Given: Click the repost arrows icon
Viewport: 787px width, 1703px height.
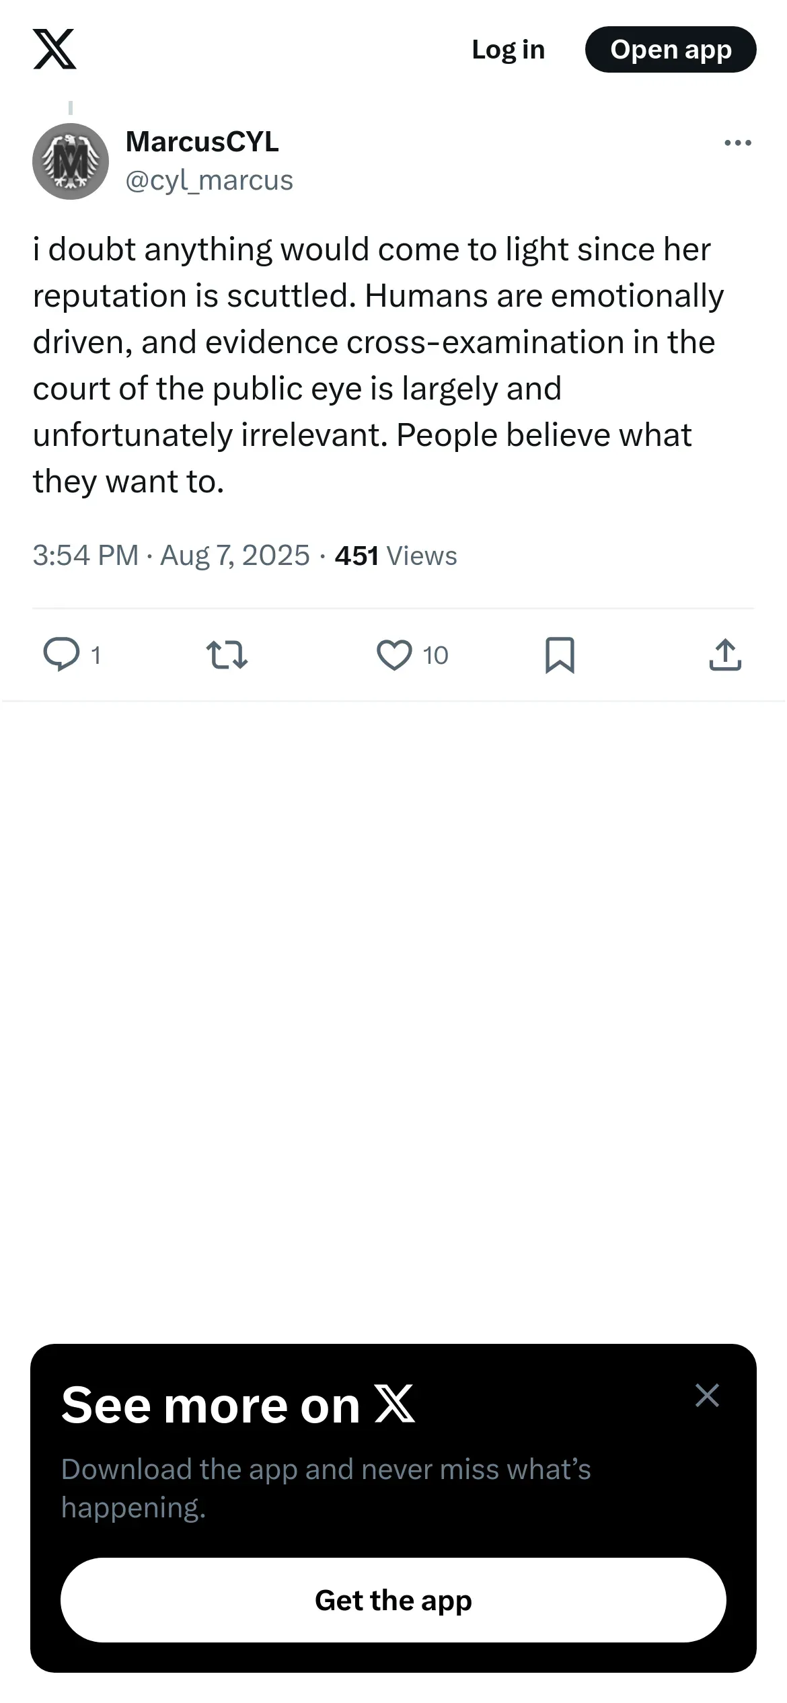Looking at the screenshot, I should tap(227, 654).
